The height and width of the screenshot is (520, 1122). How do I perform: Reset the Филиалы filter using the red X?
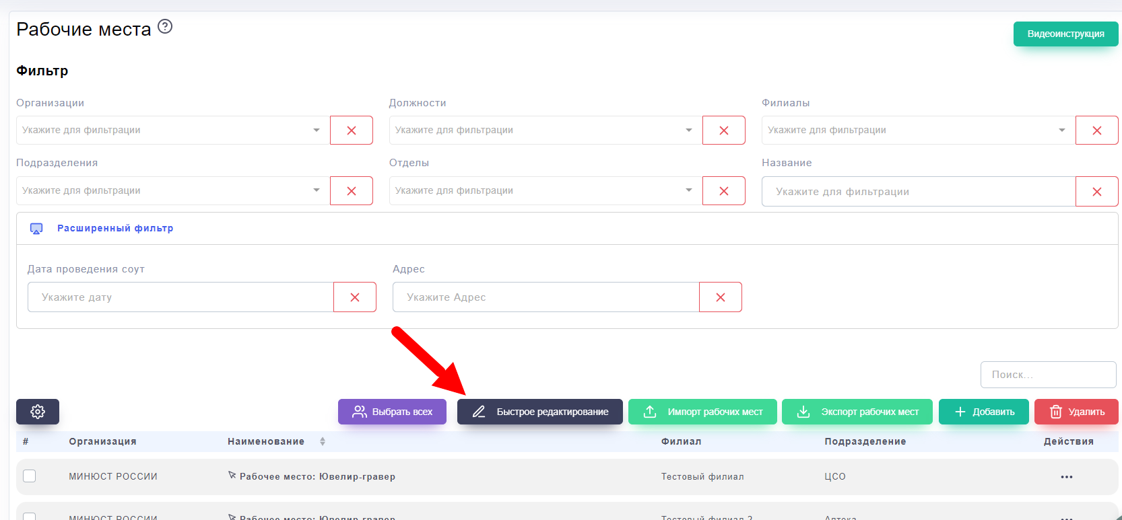tap(1096, 131)
